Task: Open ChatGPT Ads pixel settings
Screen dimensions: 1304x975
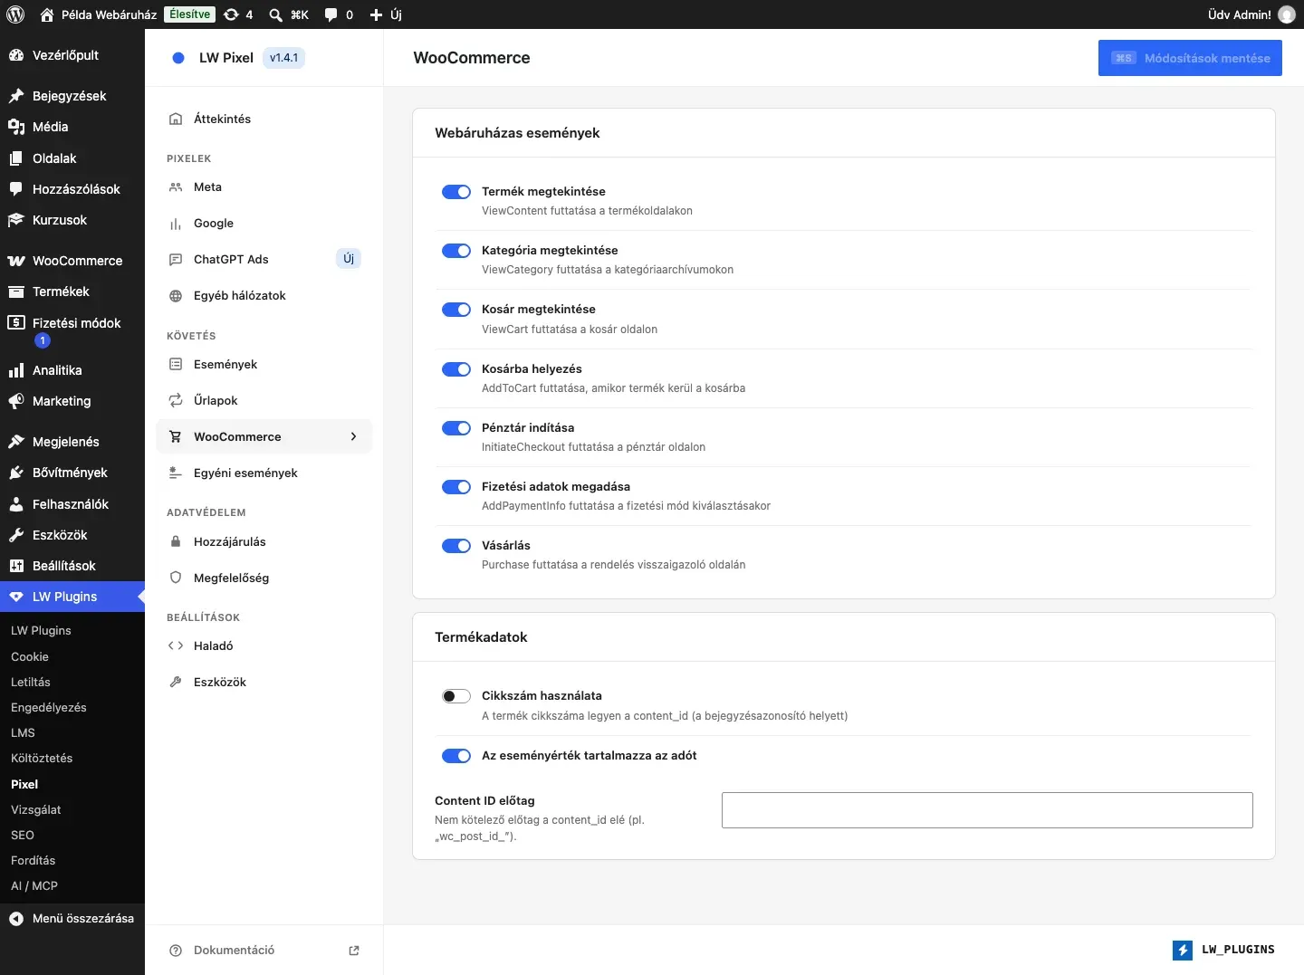Action: 264,259
